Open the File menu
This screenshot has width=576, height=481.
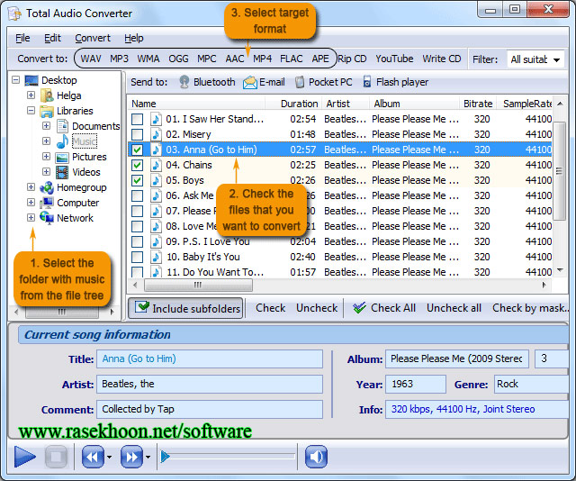pos(22,38)
